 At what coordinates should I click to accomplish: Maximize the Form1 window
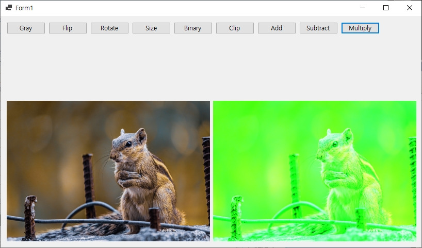coord(386,8)
